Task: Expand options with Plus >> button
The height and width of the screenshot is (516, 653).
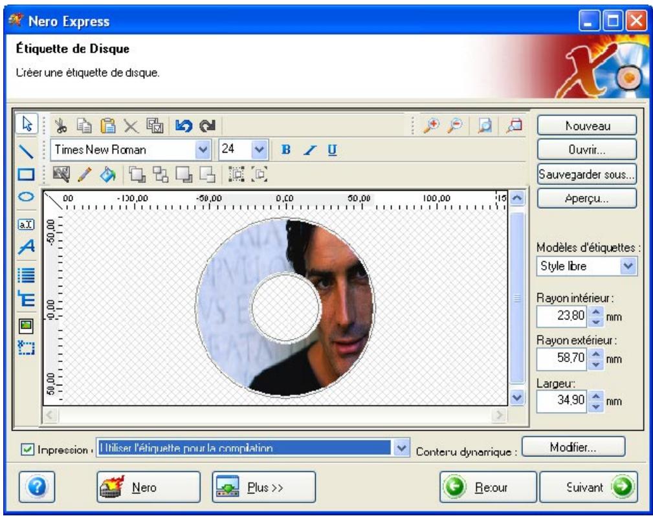Action: click(263, 487)
